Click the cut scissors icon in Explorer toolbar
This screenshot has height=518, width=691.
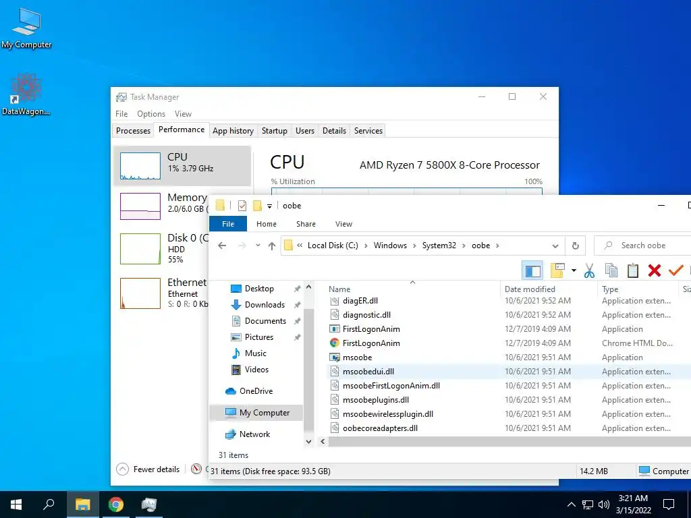point(589,270)
